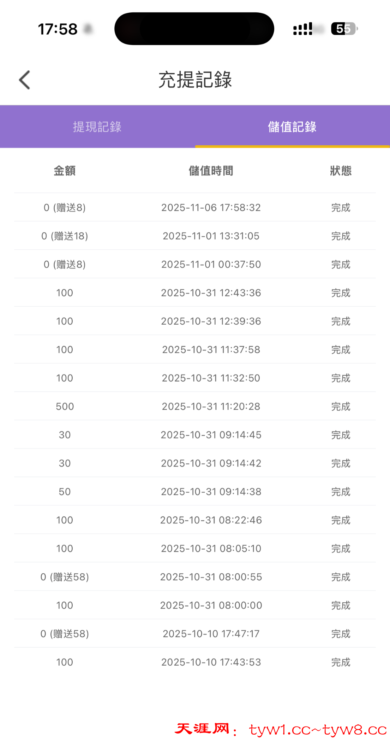Screen dimensions: 390x753
Task: Tap the last record 2025-10-10 17:43:53
Action: [x=211, y=662]
